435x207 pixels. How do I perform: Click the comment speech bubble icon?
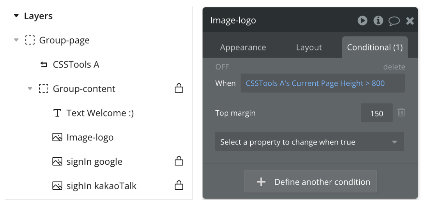pyautogui.click(x=394, y=21)
